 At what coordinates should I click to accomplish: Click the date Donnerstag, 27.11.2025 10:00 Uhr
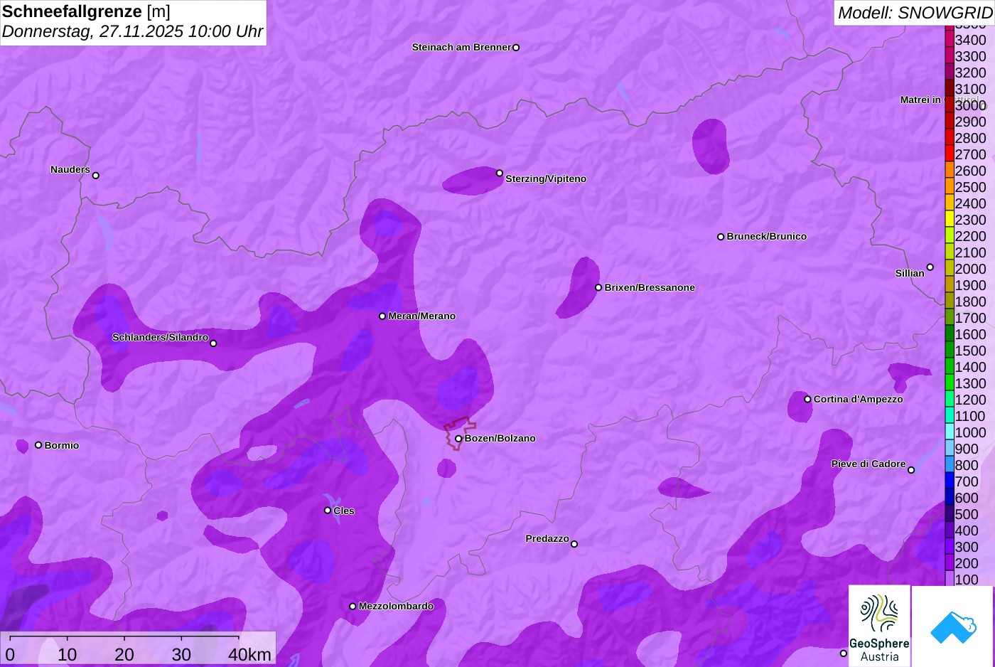pyautogui.click(x=132, y=32)
